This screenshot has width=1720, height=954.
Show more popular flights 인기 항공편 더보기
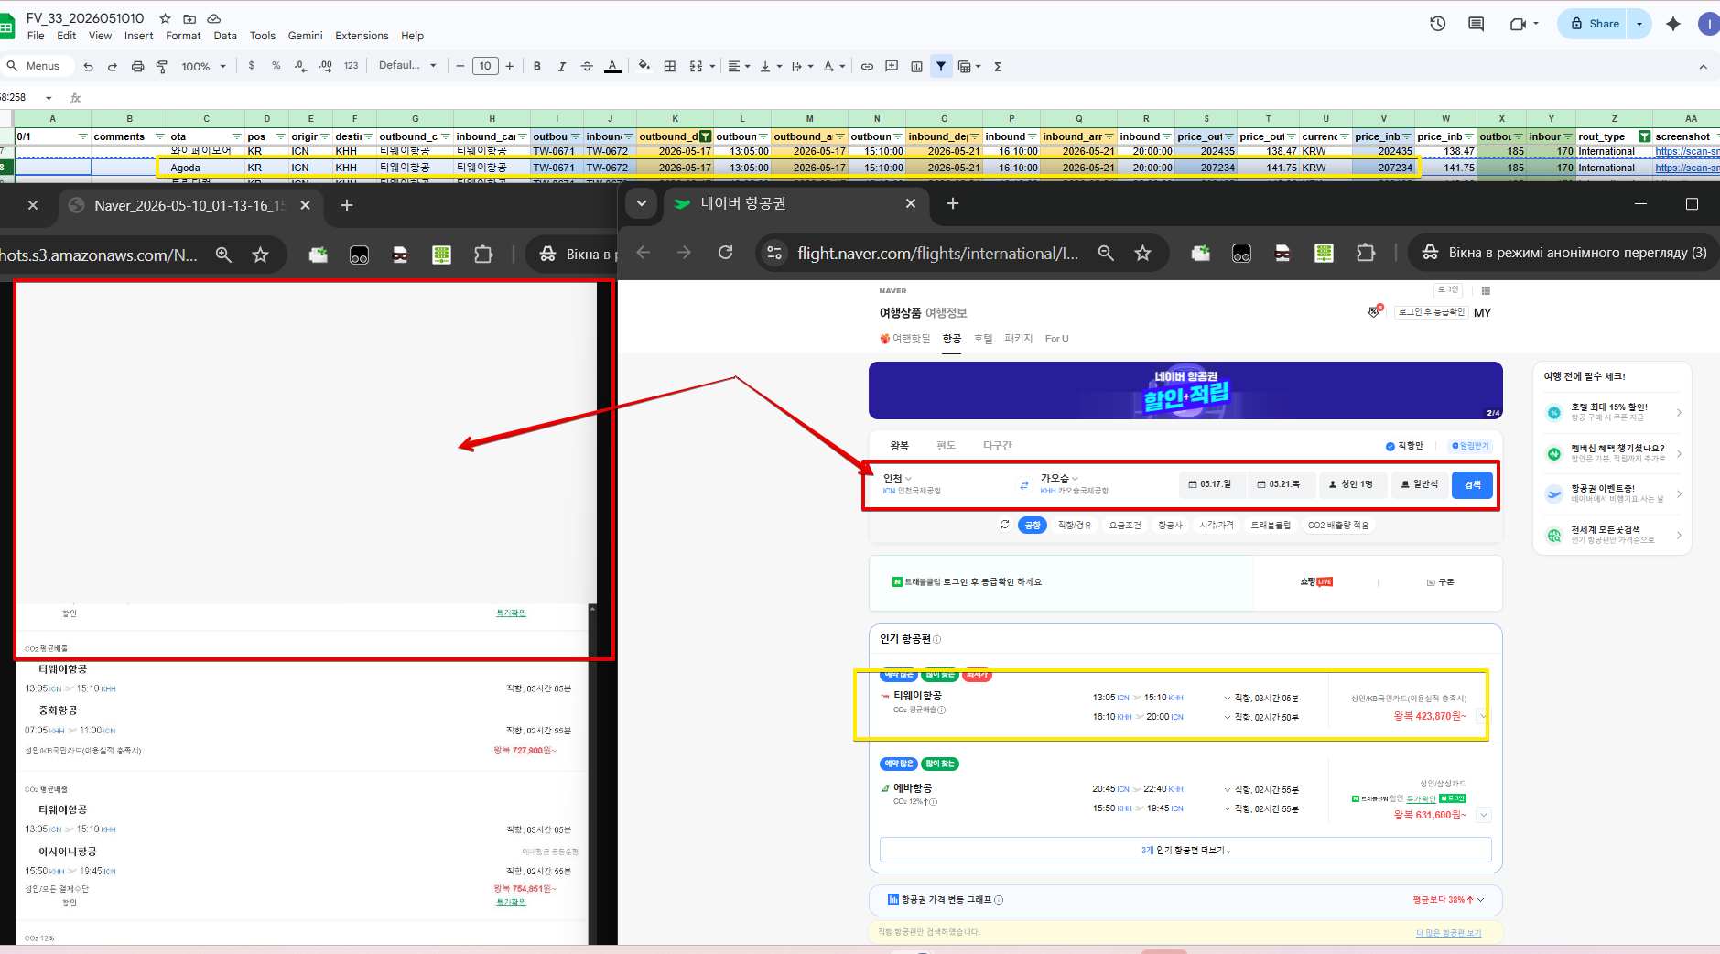tap(1185, 850)
